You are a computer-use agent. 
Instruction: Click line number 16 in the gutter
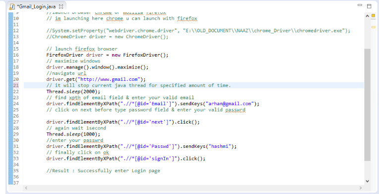click(x=16, y=55)
